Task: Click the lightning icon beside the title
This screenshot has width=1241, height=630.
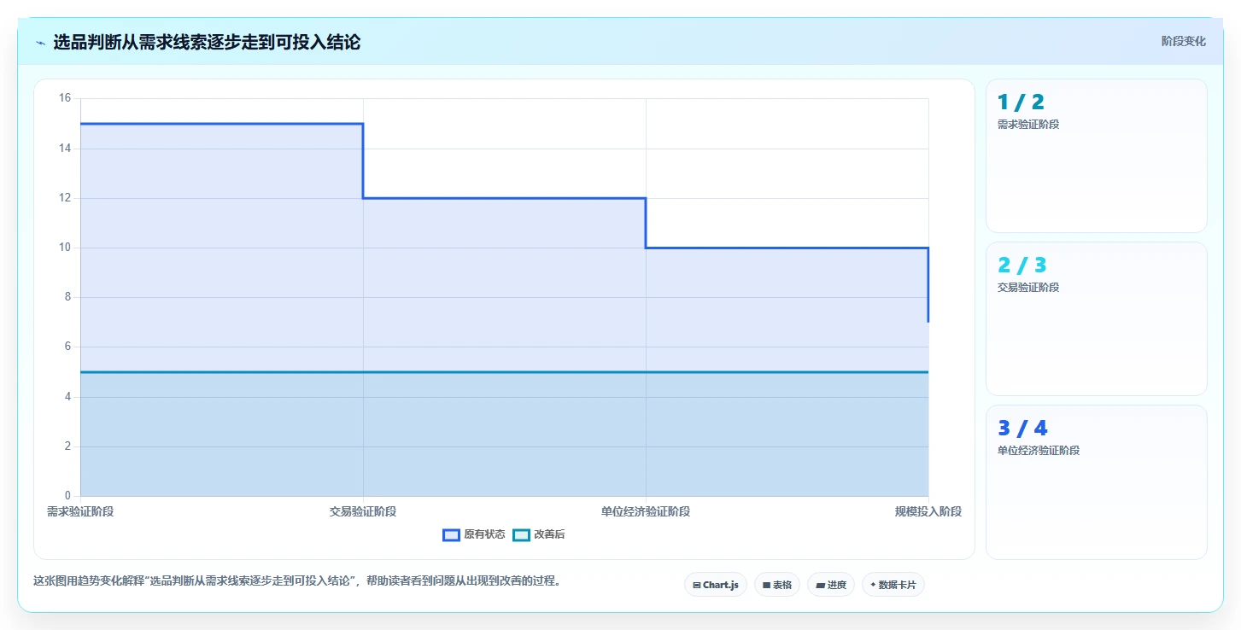Action: click(x=40, y=42)
